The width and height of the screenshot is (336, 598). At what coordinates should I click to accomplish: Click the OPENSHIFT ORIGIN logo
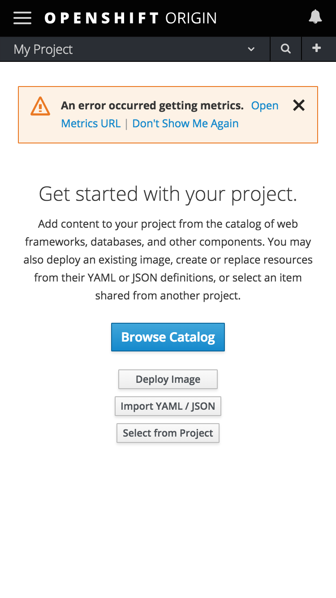pos(130,18)
